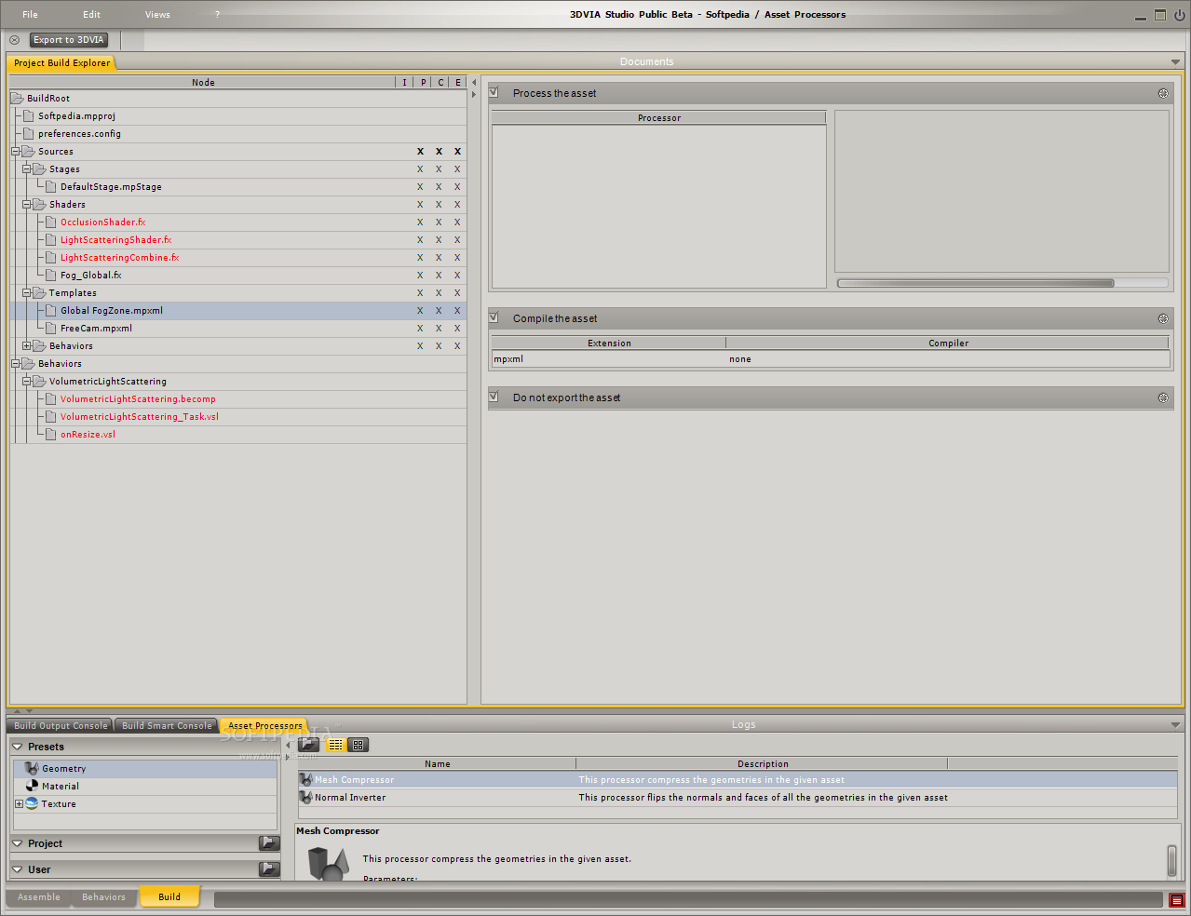Open Documents panel dropdown arrow
1191x916 pixels.
1175,62
